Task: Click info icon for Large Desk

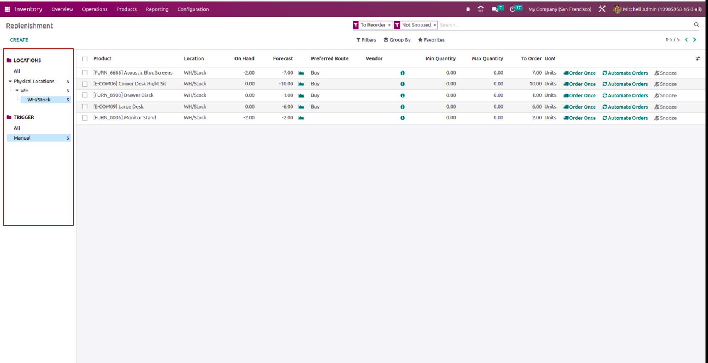Action: (403, 107)
